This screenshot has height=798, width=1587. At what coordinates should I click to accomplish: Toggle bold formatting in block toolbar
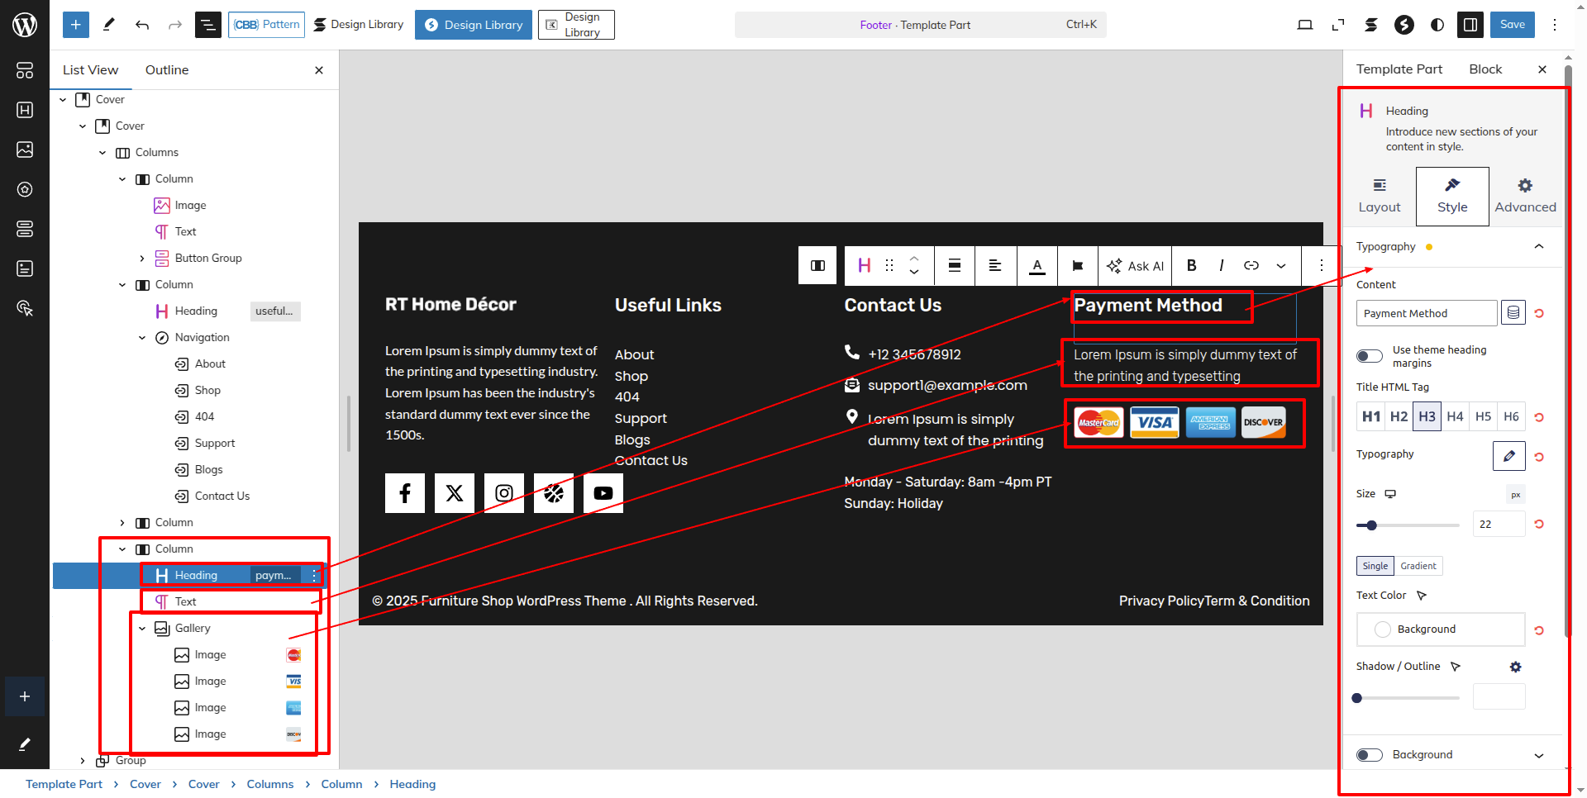coord(1192,265)
